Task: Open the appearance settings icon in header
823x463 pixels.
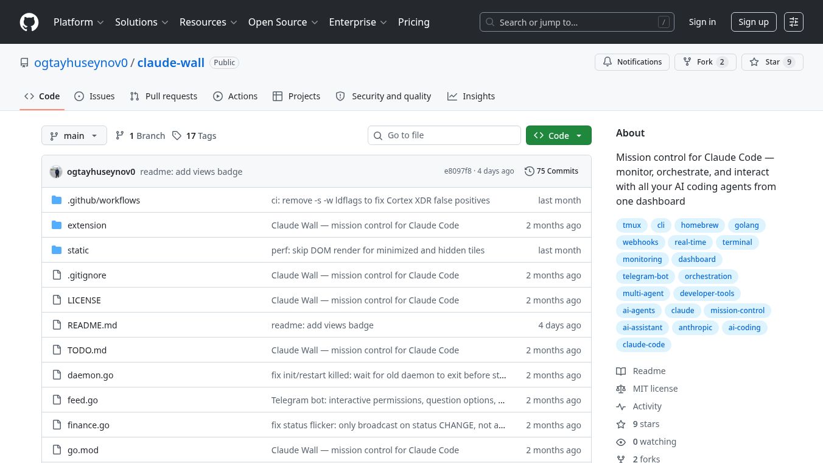Action: (x=794, y=22)
